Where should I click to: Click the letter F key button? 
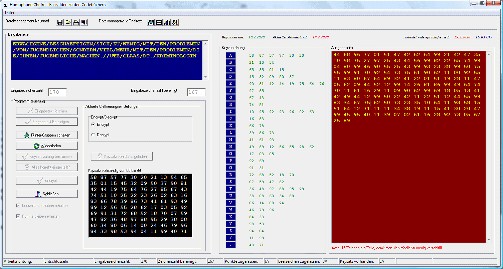tap(230, 90)
